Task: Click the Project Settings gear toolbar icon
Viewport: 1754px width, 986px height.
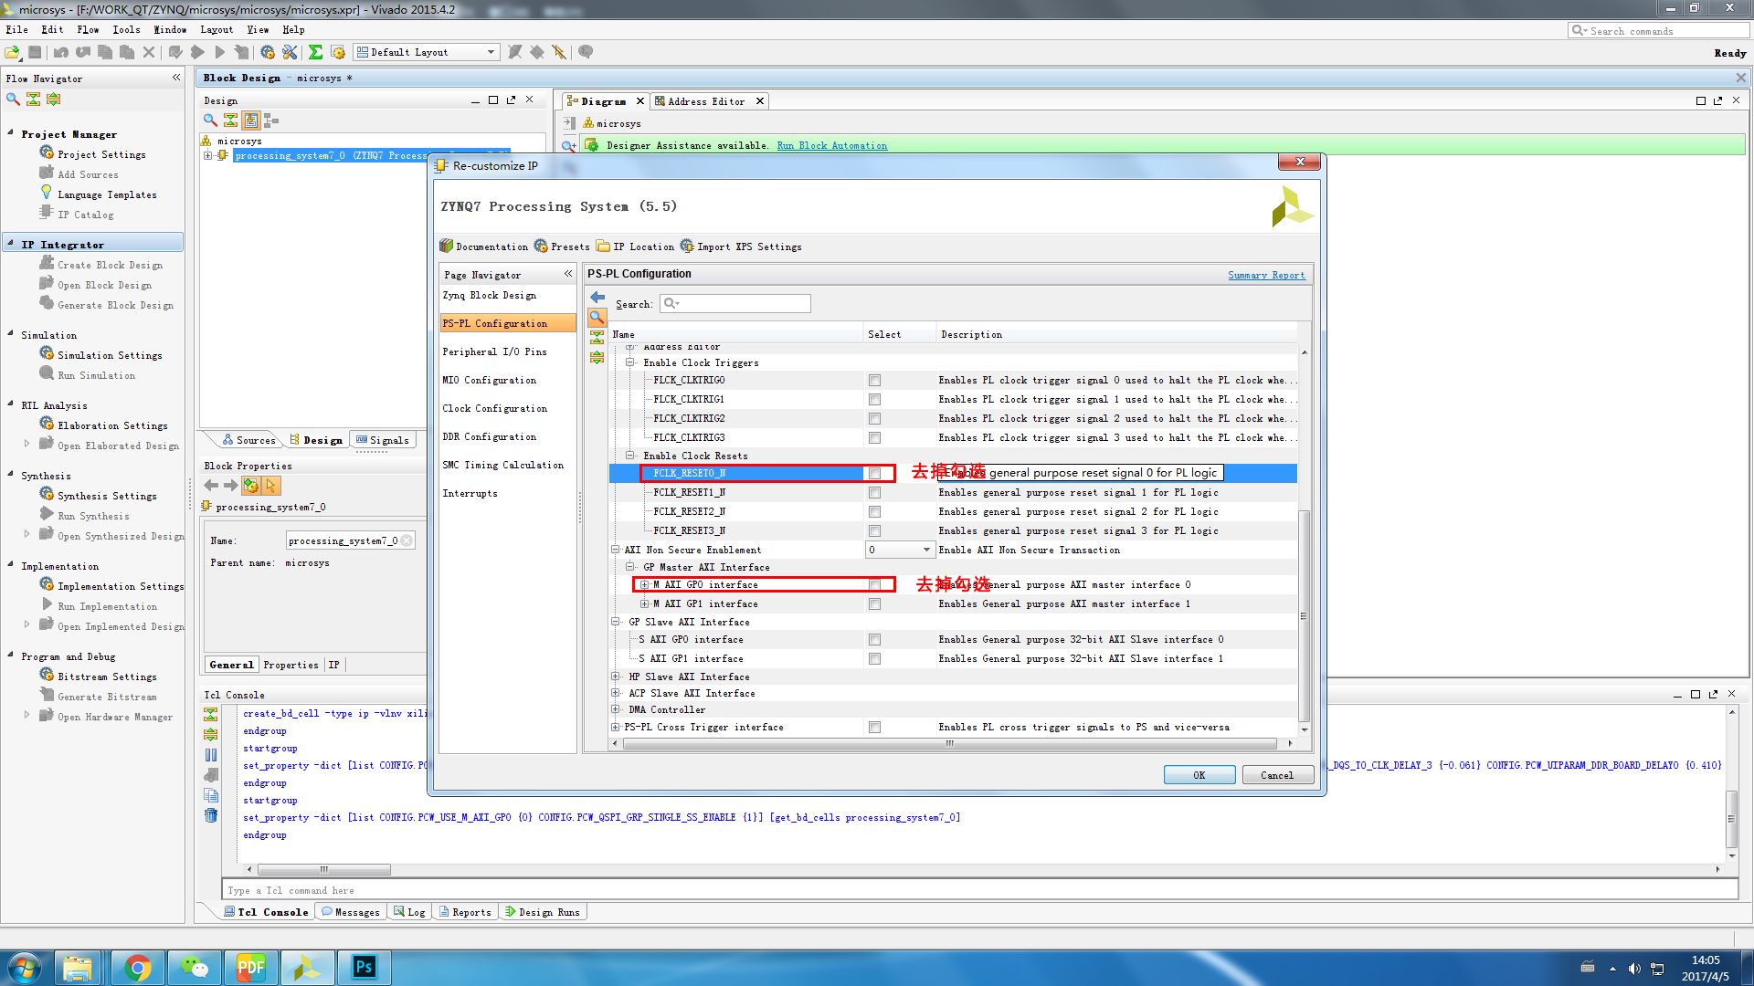Action: 268,52
